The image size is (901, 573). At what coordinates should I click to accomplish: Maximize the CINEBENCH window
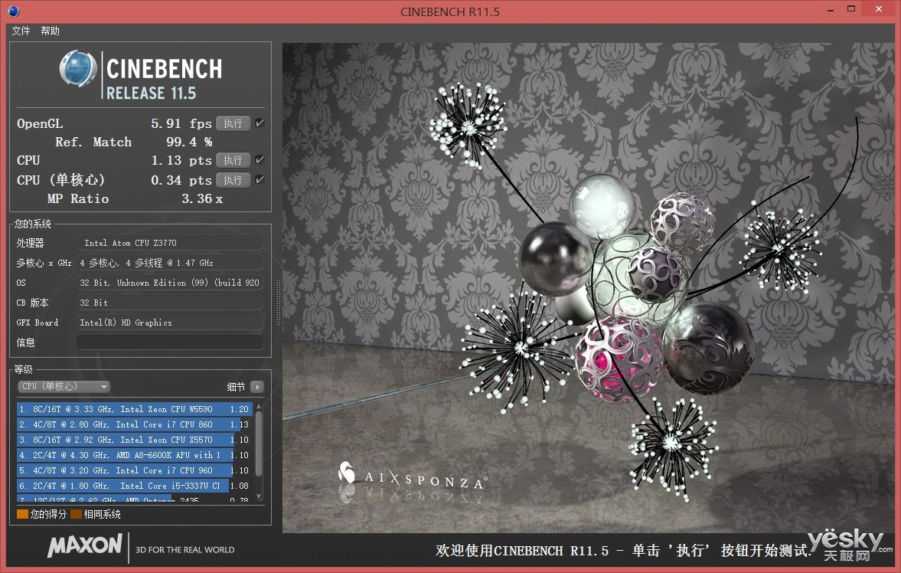click(851, 8)
